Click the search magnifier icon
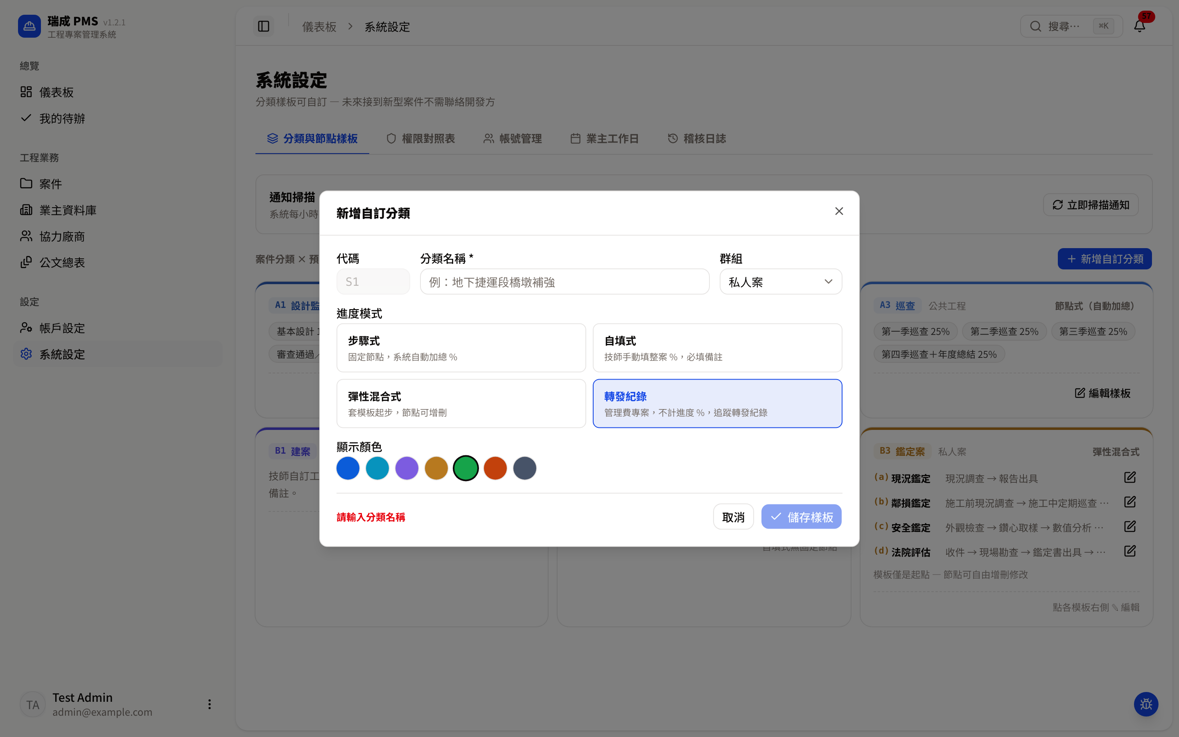Image resolution: width=1179 pixels, height=737 pixels. [x=1035, y=26]
